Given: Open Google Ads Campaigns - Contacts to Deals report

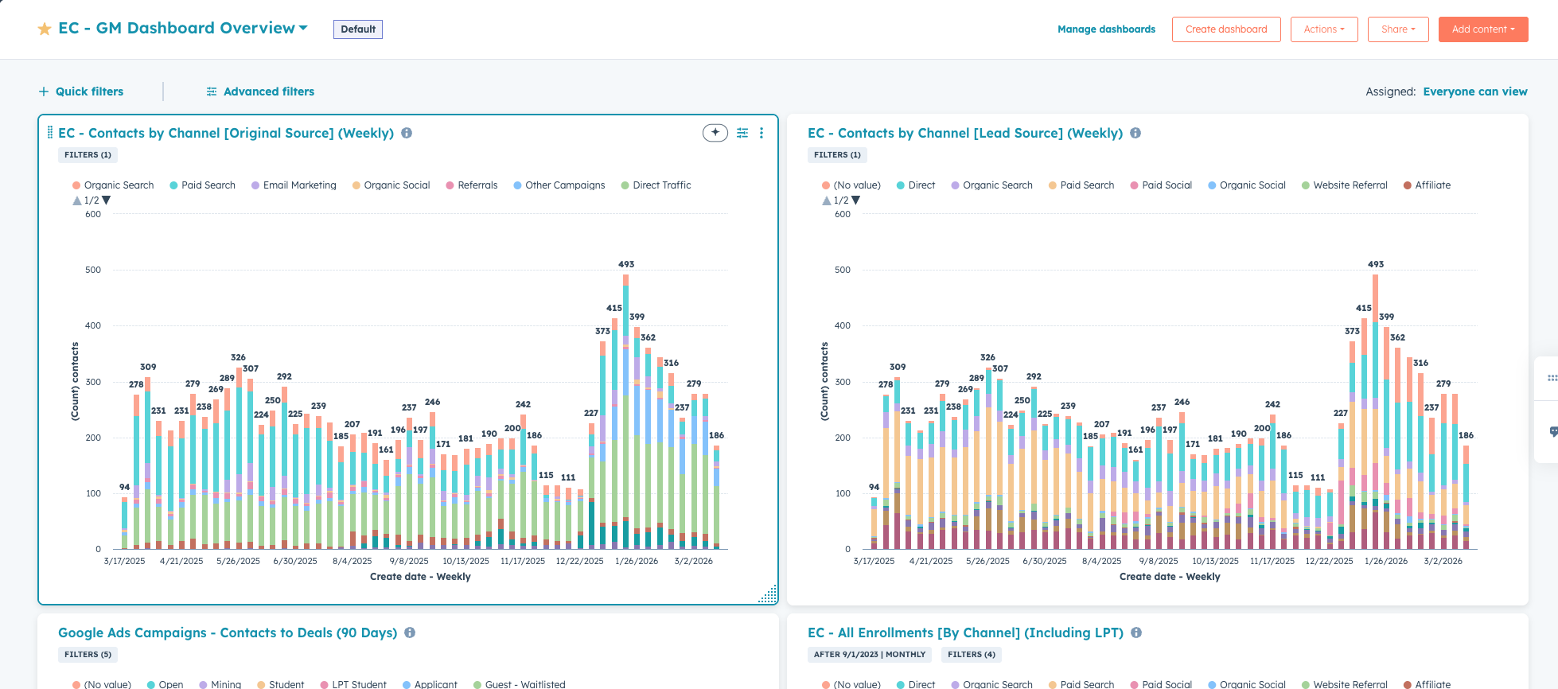Looking at the screenshot, I should point(228,633).
